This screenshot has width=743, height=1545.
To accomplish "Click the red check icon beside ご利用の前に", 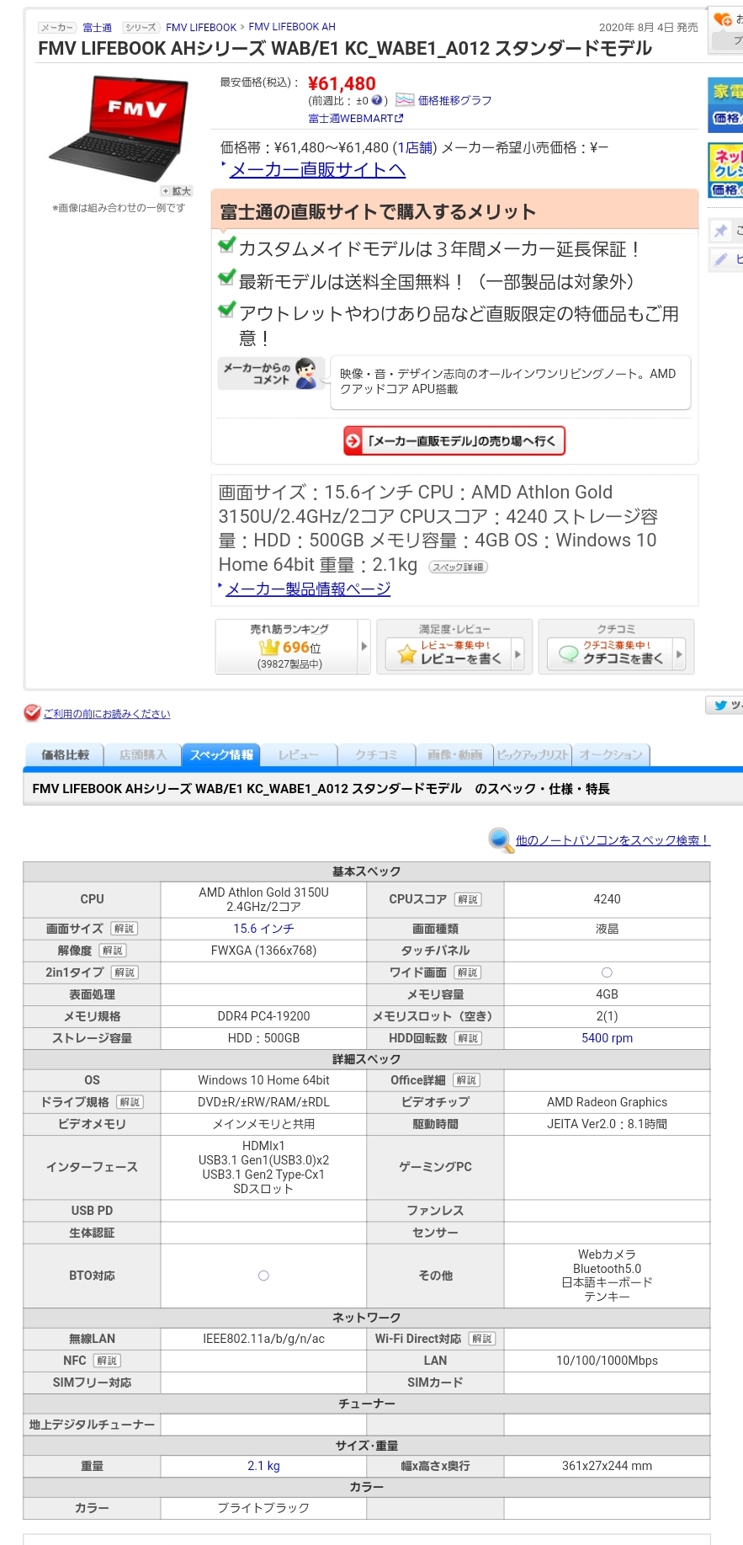I will (32, 713).
